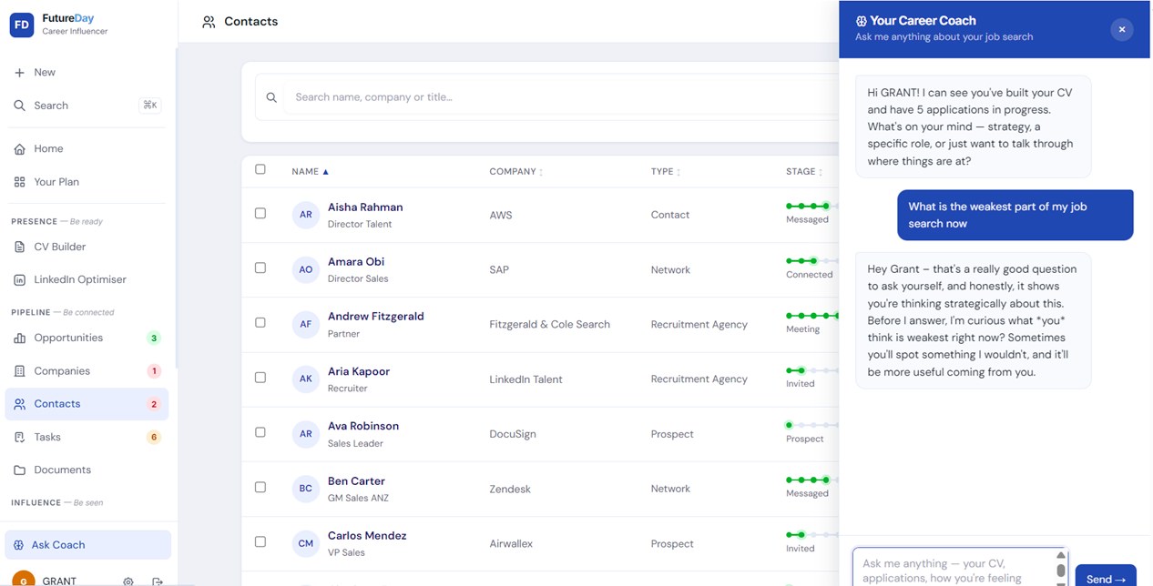
Task: Sort contacts by the NAME column
Action: pyautogui.click(x=310, y=172)
